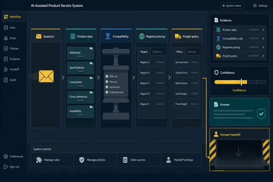
Task: Click chevron between Question and Product data
Action: [x=63, y=78]
